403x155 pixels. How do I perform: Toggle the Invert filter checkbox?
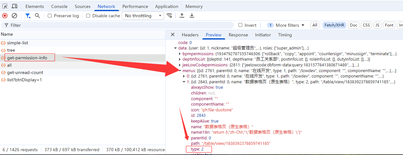click(x=240, y=25)
